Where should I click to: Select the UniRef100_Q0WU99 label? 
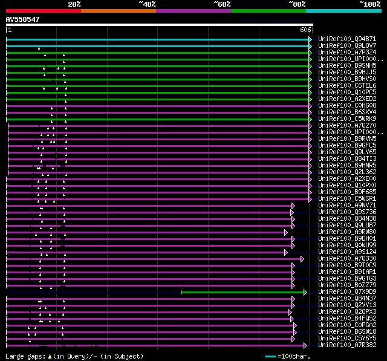tap(347, 246)
